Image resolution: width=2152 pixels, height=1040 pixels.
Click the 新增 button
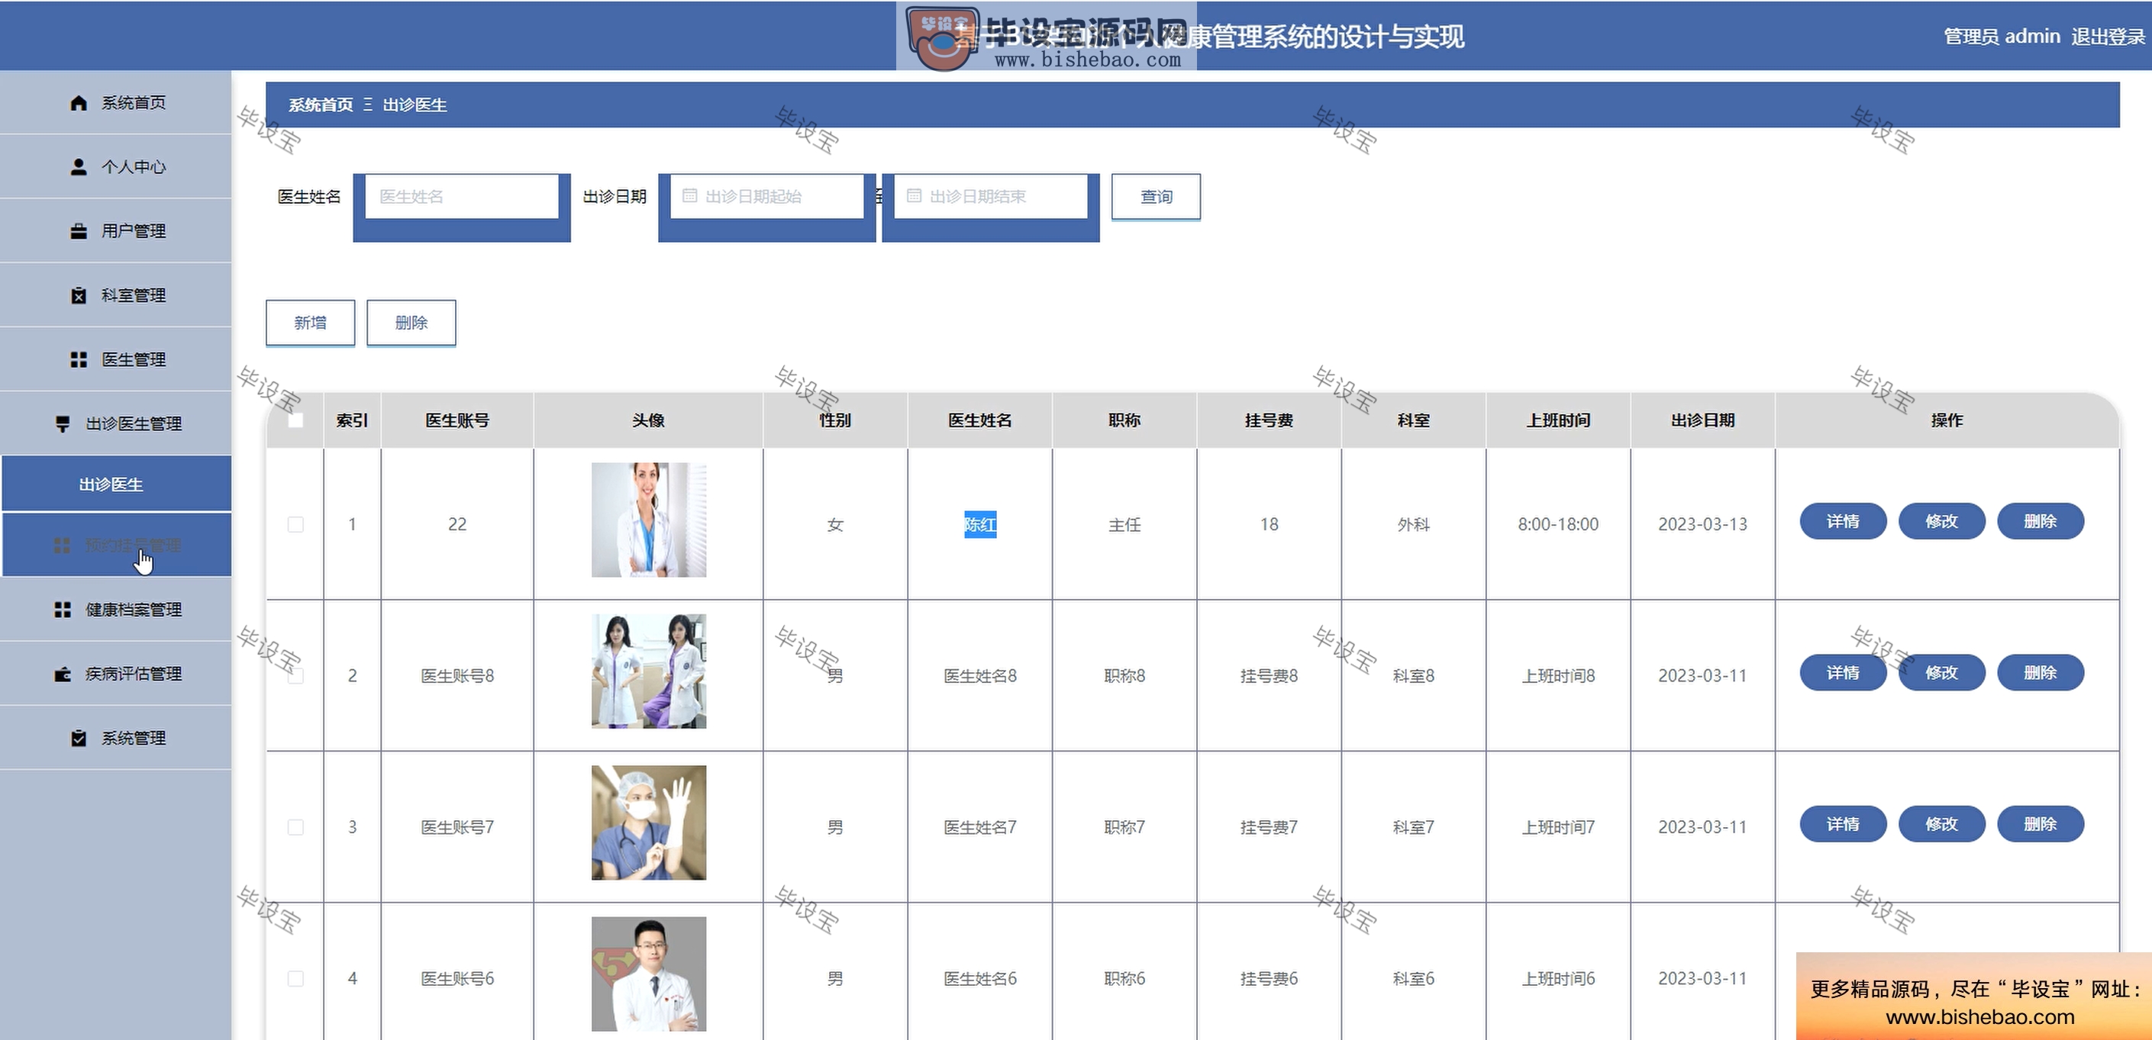(x=311, y=323)
